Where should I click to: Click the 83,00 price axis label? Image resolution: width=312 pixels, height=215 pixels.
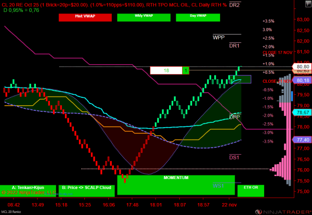(303, 19)
